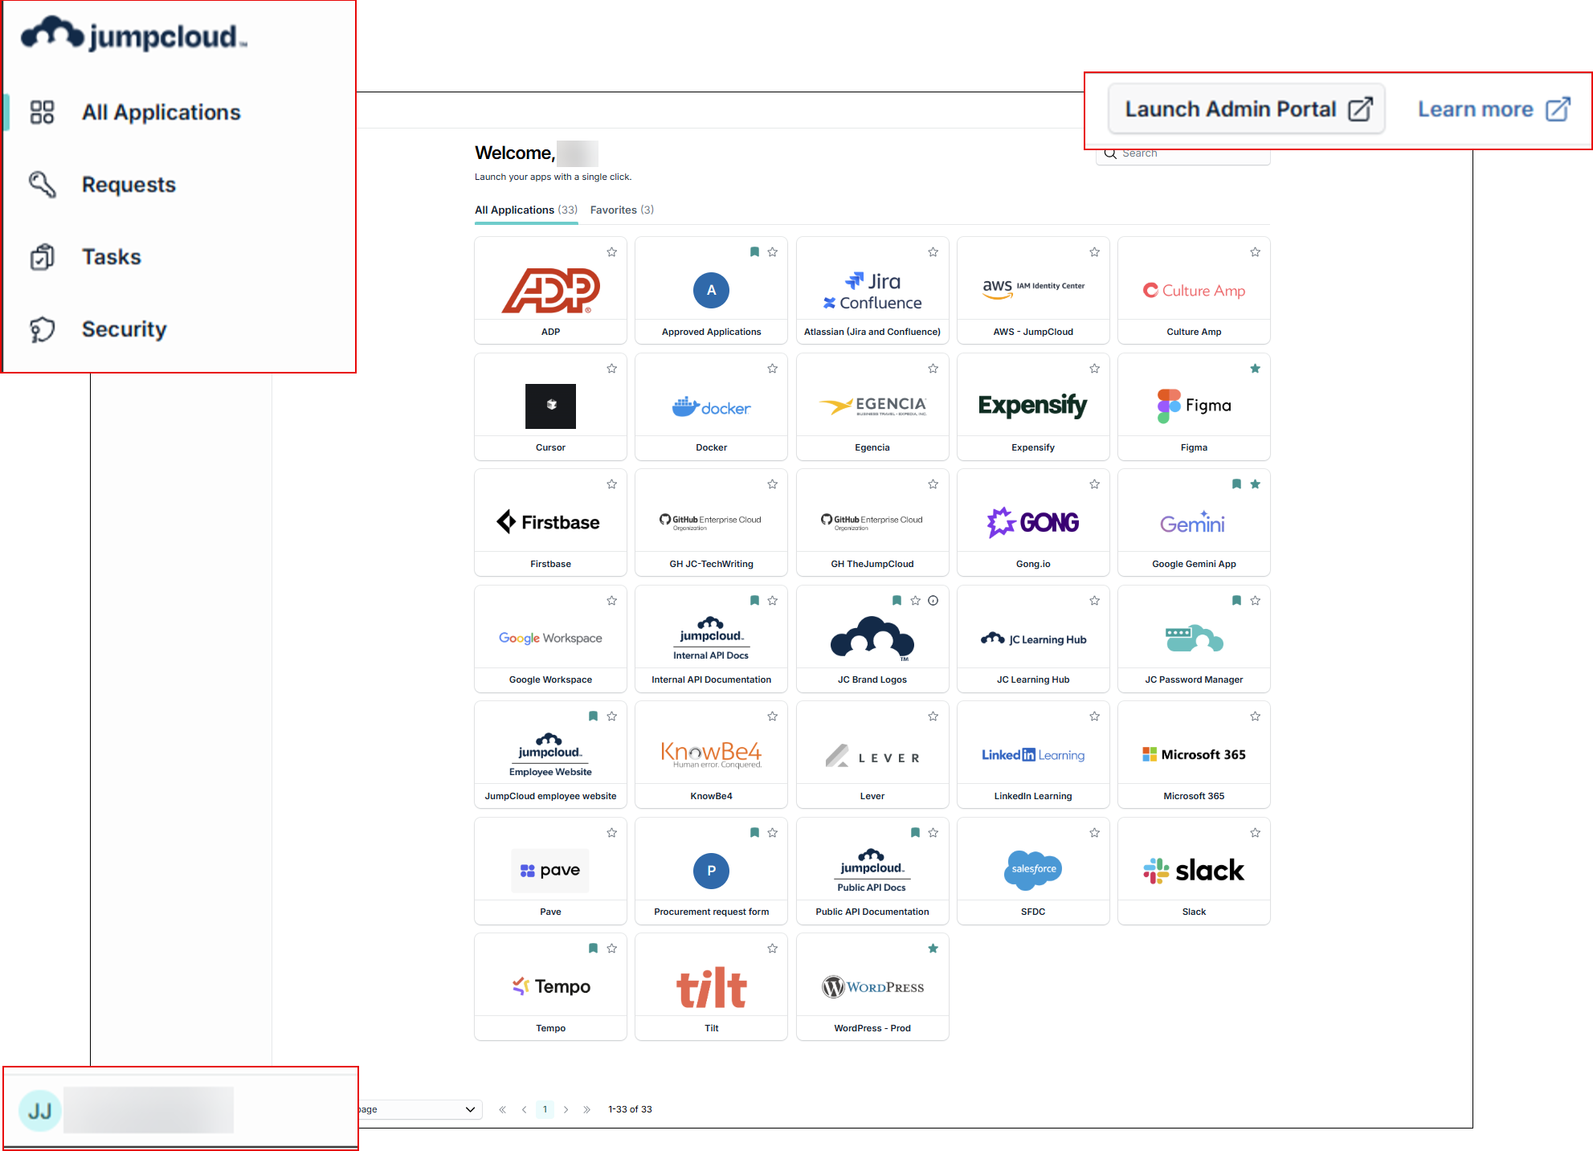The image size is (1593, 1151).
Task: Open the Learn more link
Action: (x=1493, y=109)
